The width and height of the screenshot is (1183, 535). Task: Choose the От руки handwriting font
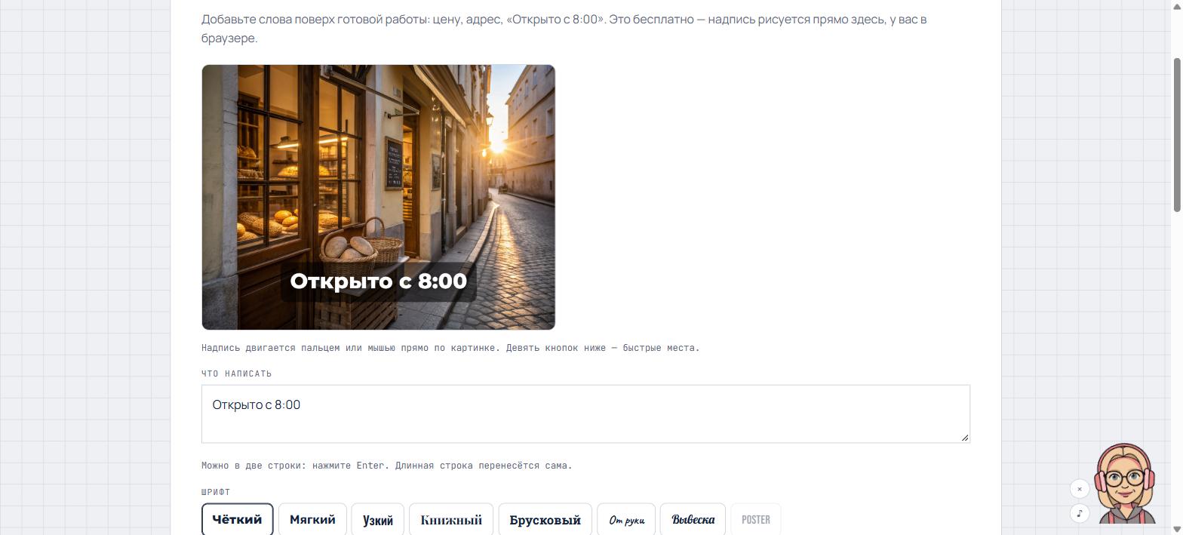tap(626, 520)
